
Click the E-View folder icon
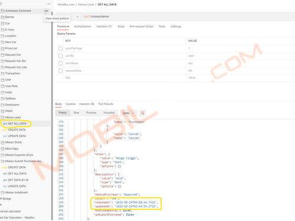pos(2,29)
